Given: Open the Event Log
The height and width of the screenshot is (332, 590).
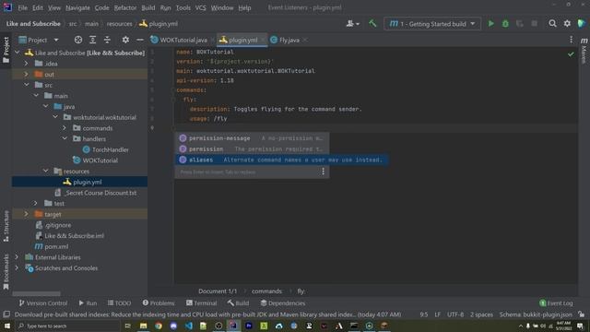Looking at the screenshot, I should (556, 303).
